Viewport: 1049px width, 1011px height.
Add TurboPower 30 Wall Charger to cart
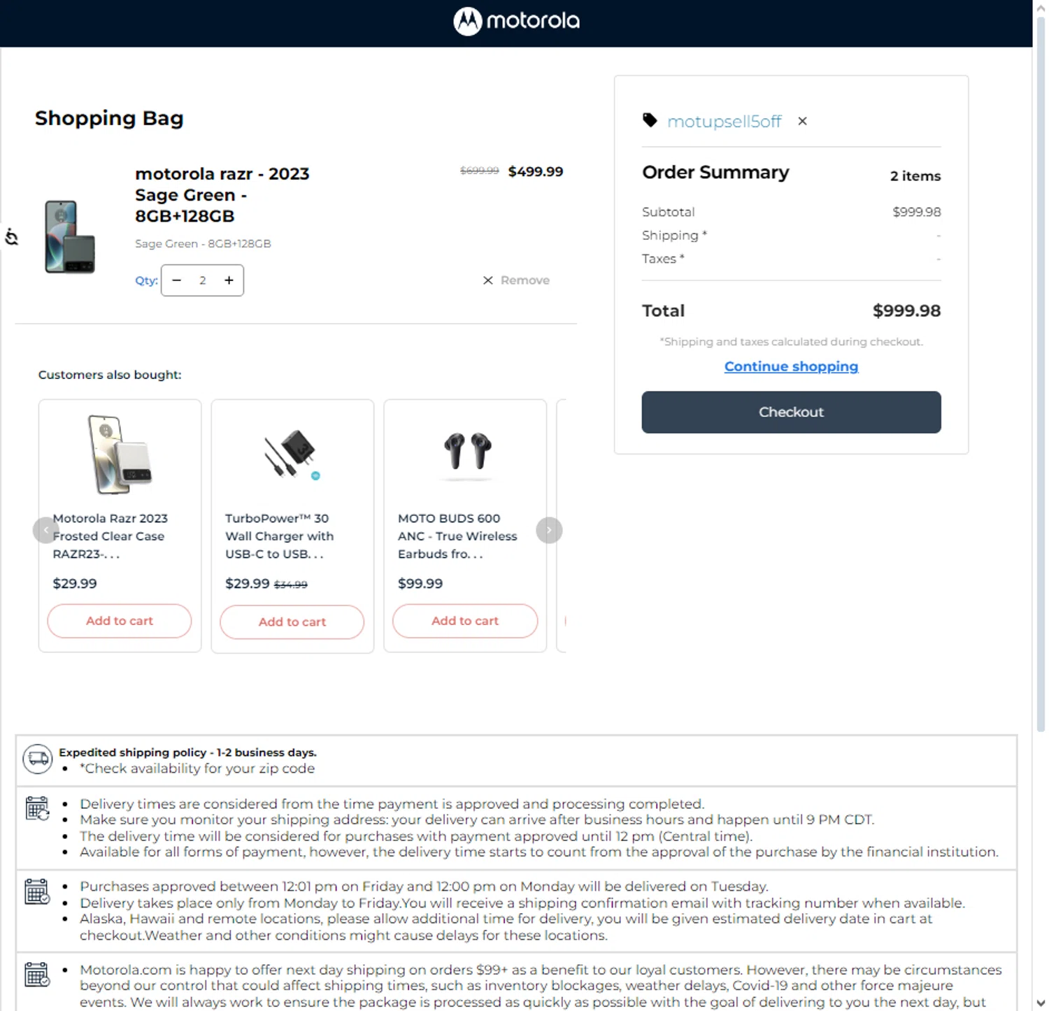point(292,622)
